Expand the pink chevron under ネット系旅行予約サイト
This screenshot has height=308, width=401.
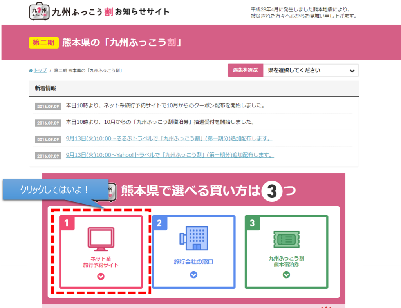(x=101, y=277)
